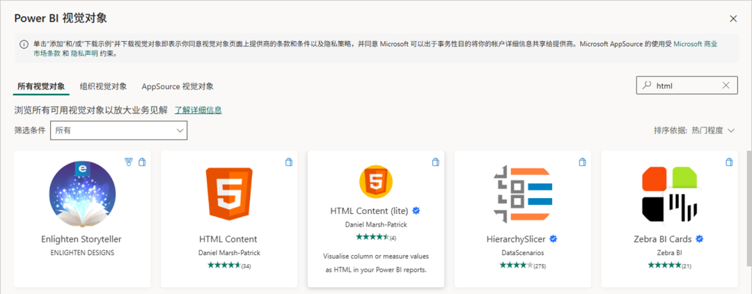The height and width of the screenshot is (294, 752).
Task: Open the 排序依据 热门程度 sort dropdown
Action: [694, 130]
